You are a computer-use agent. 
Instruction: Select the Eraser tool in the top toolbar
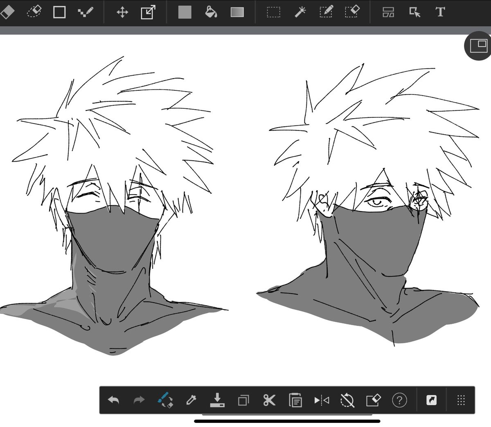7,12
